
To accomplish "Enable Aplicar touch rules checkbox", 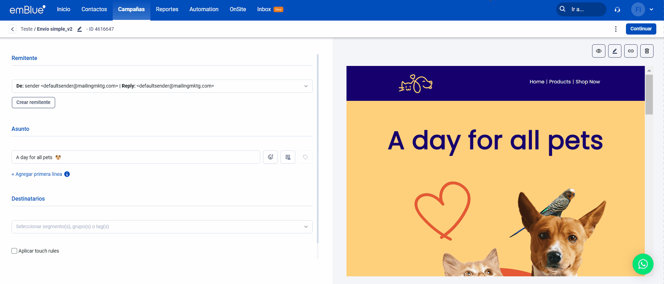I will 14,251.
